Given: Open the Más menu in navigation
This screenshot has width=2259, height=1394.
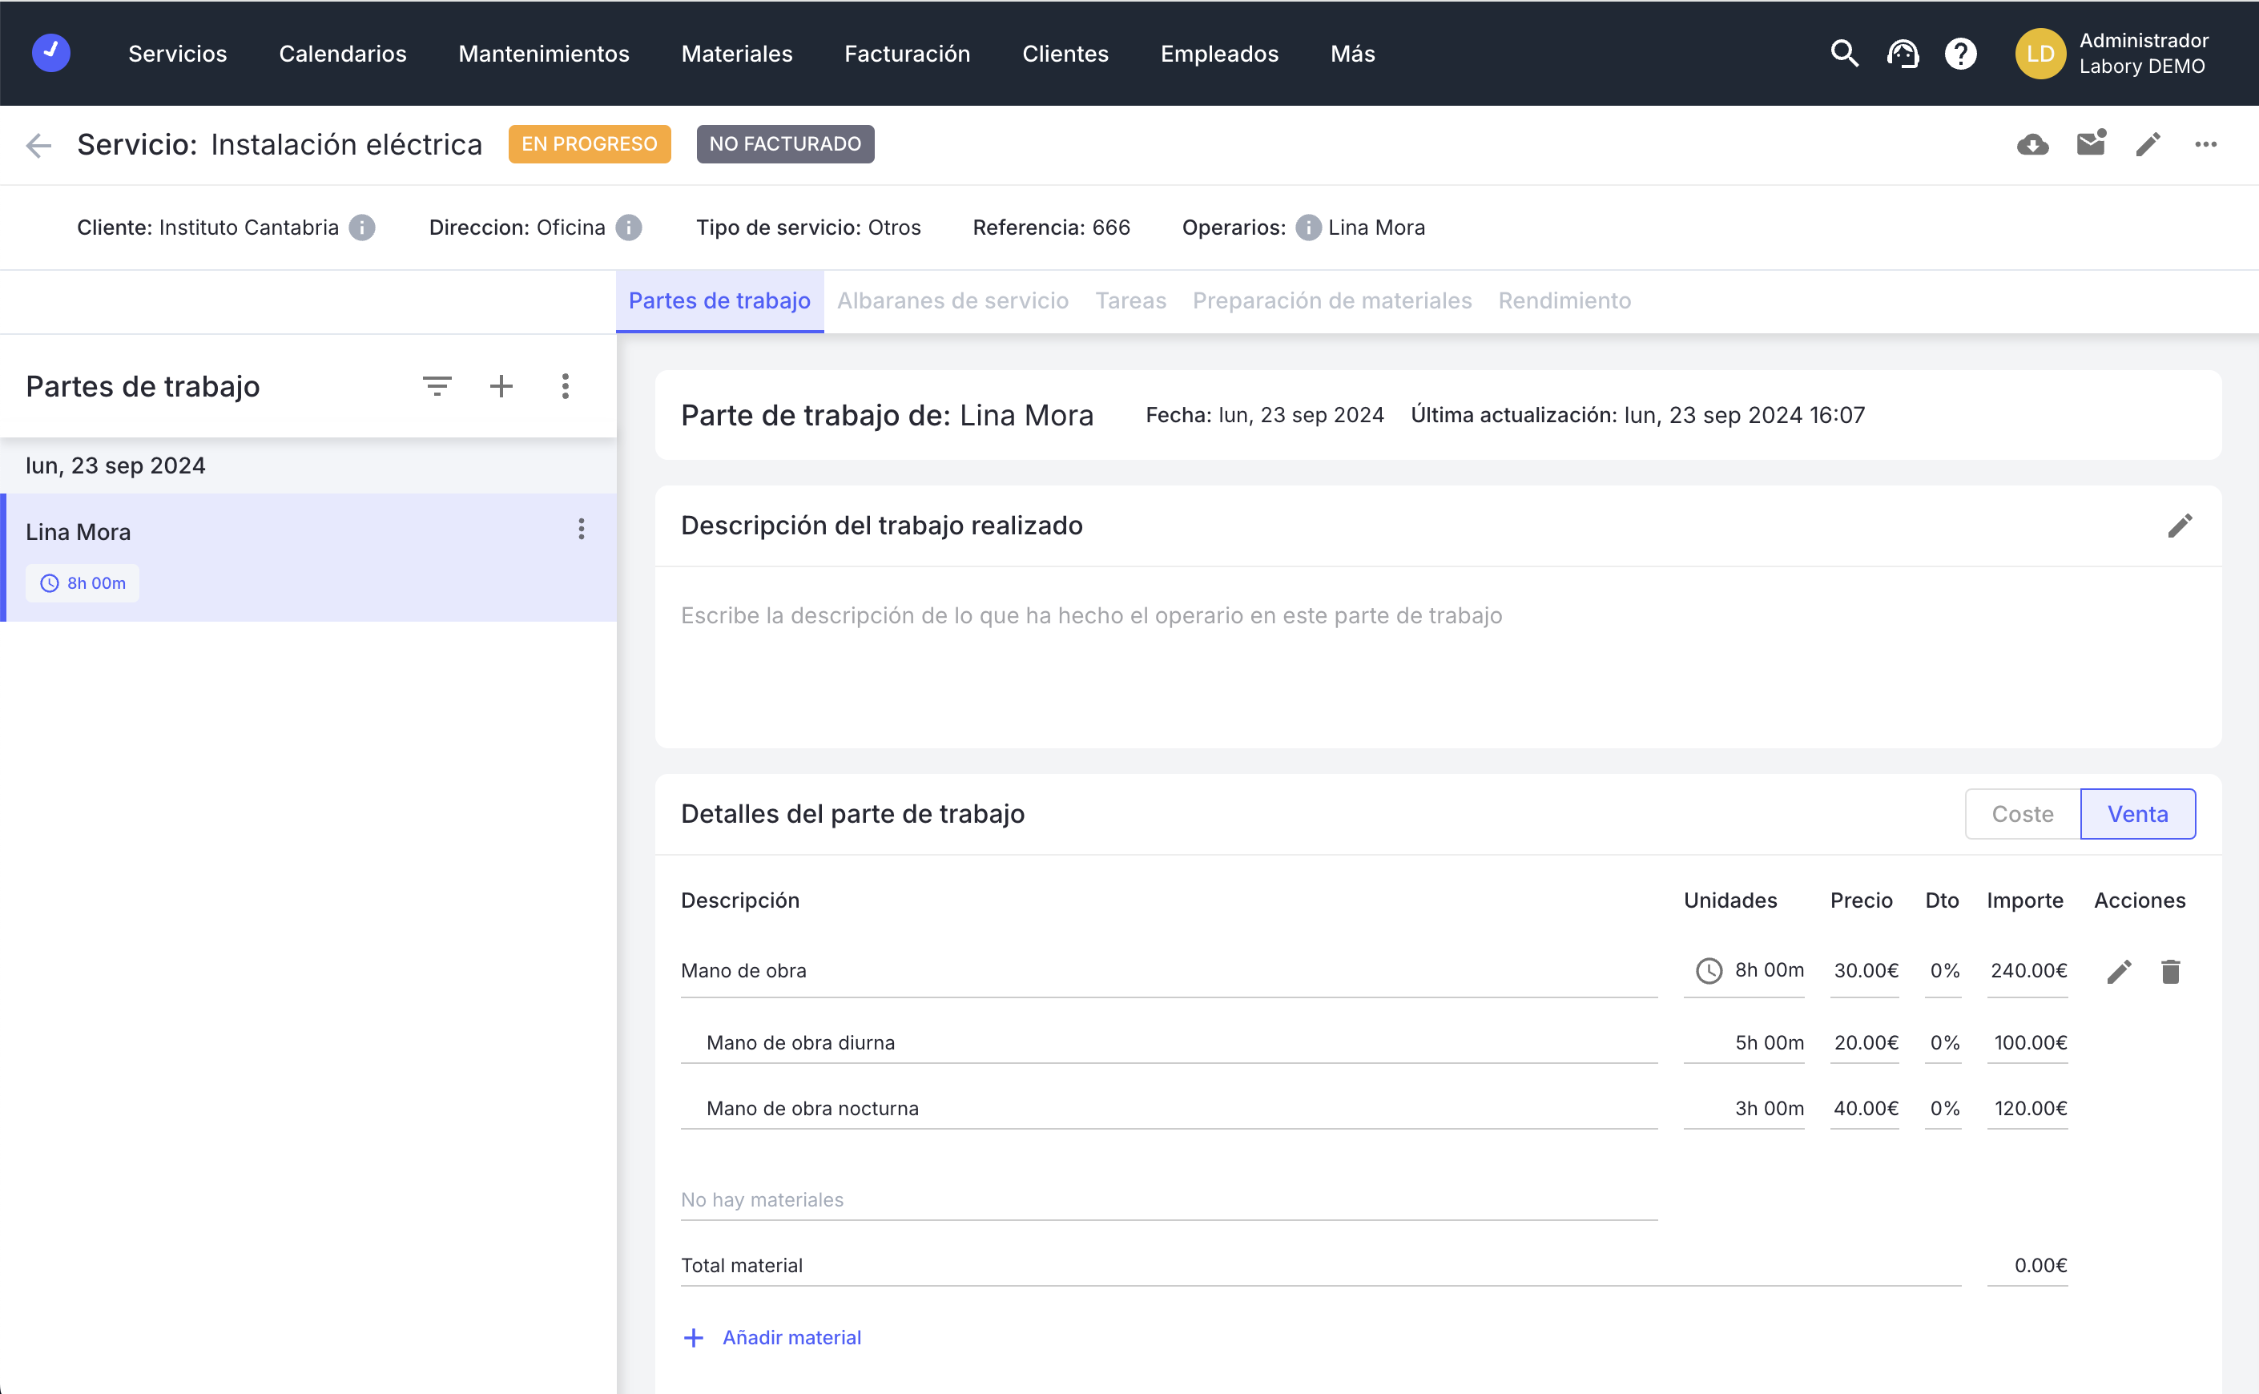Looking at the screenshot, I should [1352, 54].
